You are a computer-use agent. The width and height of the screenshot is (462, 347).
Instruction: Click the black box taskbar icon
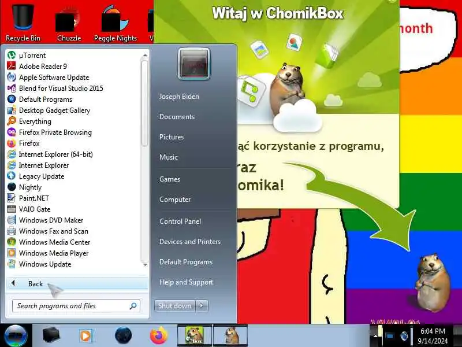pos(51,335)
